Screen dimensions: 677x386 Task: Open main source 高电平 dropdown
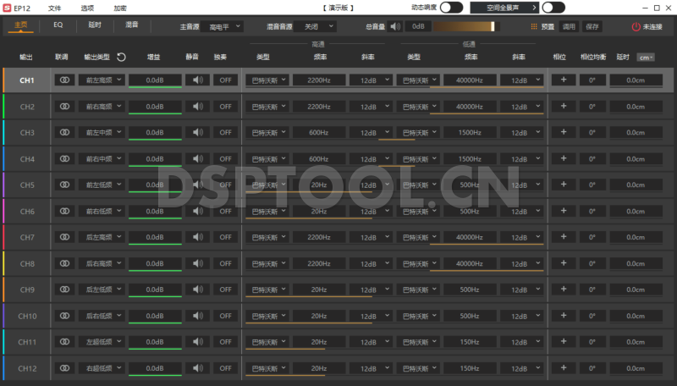223,27
